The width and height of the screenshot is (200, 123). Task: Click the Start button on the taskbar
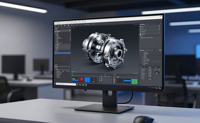pos(55,84)
